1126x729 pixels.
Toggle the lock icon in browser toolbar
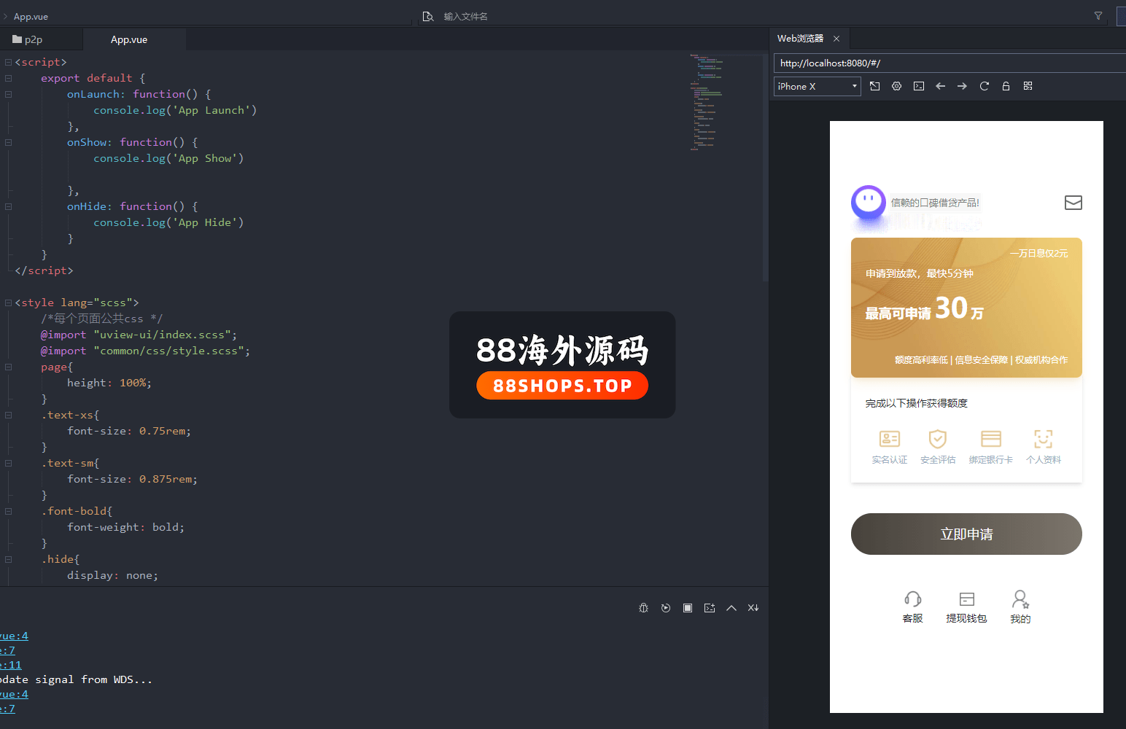(1006, 86)
